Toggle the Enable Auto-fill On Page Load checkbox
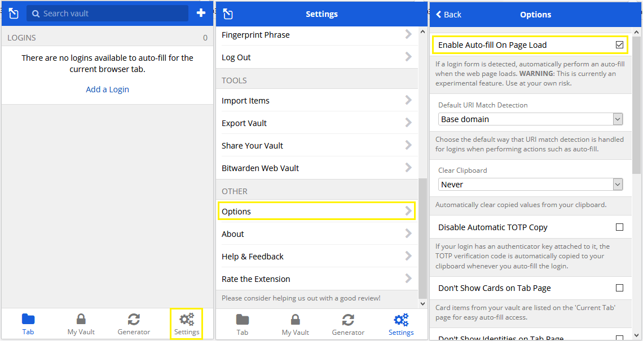Image resolution: width=643 pixels, height=341 pixels. (619, 45)
